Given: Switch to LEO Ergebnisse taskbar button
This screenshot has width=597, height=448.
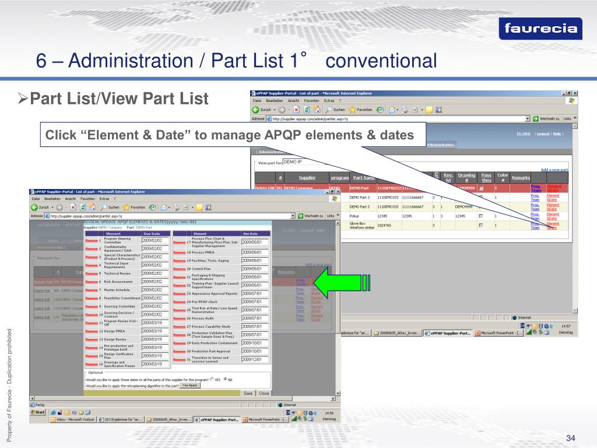Looking at the screenshot, I should [x=121, y=419].
